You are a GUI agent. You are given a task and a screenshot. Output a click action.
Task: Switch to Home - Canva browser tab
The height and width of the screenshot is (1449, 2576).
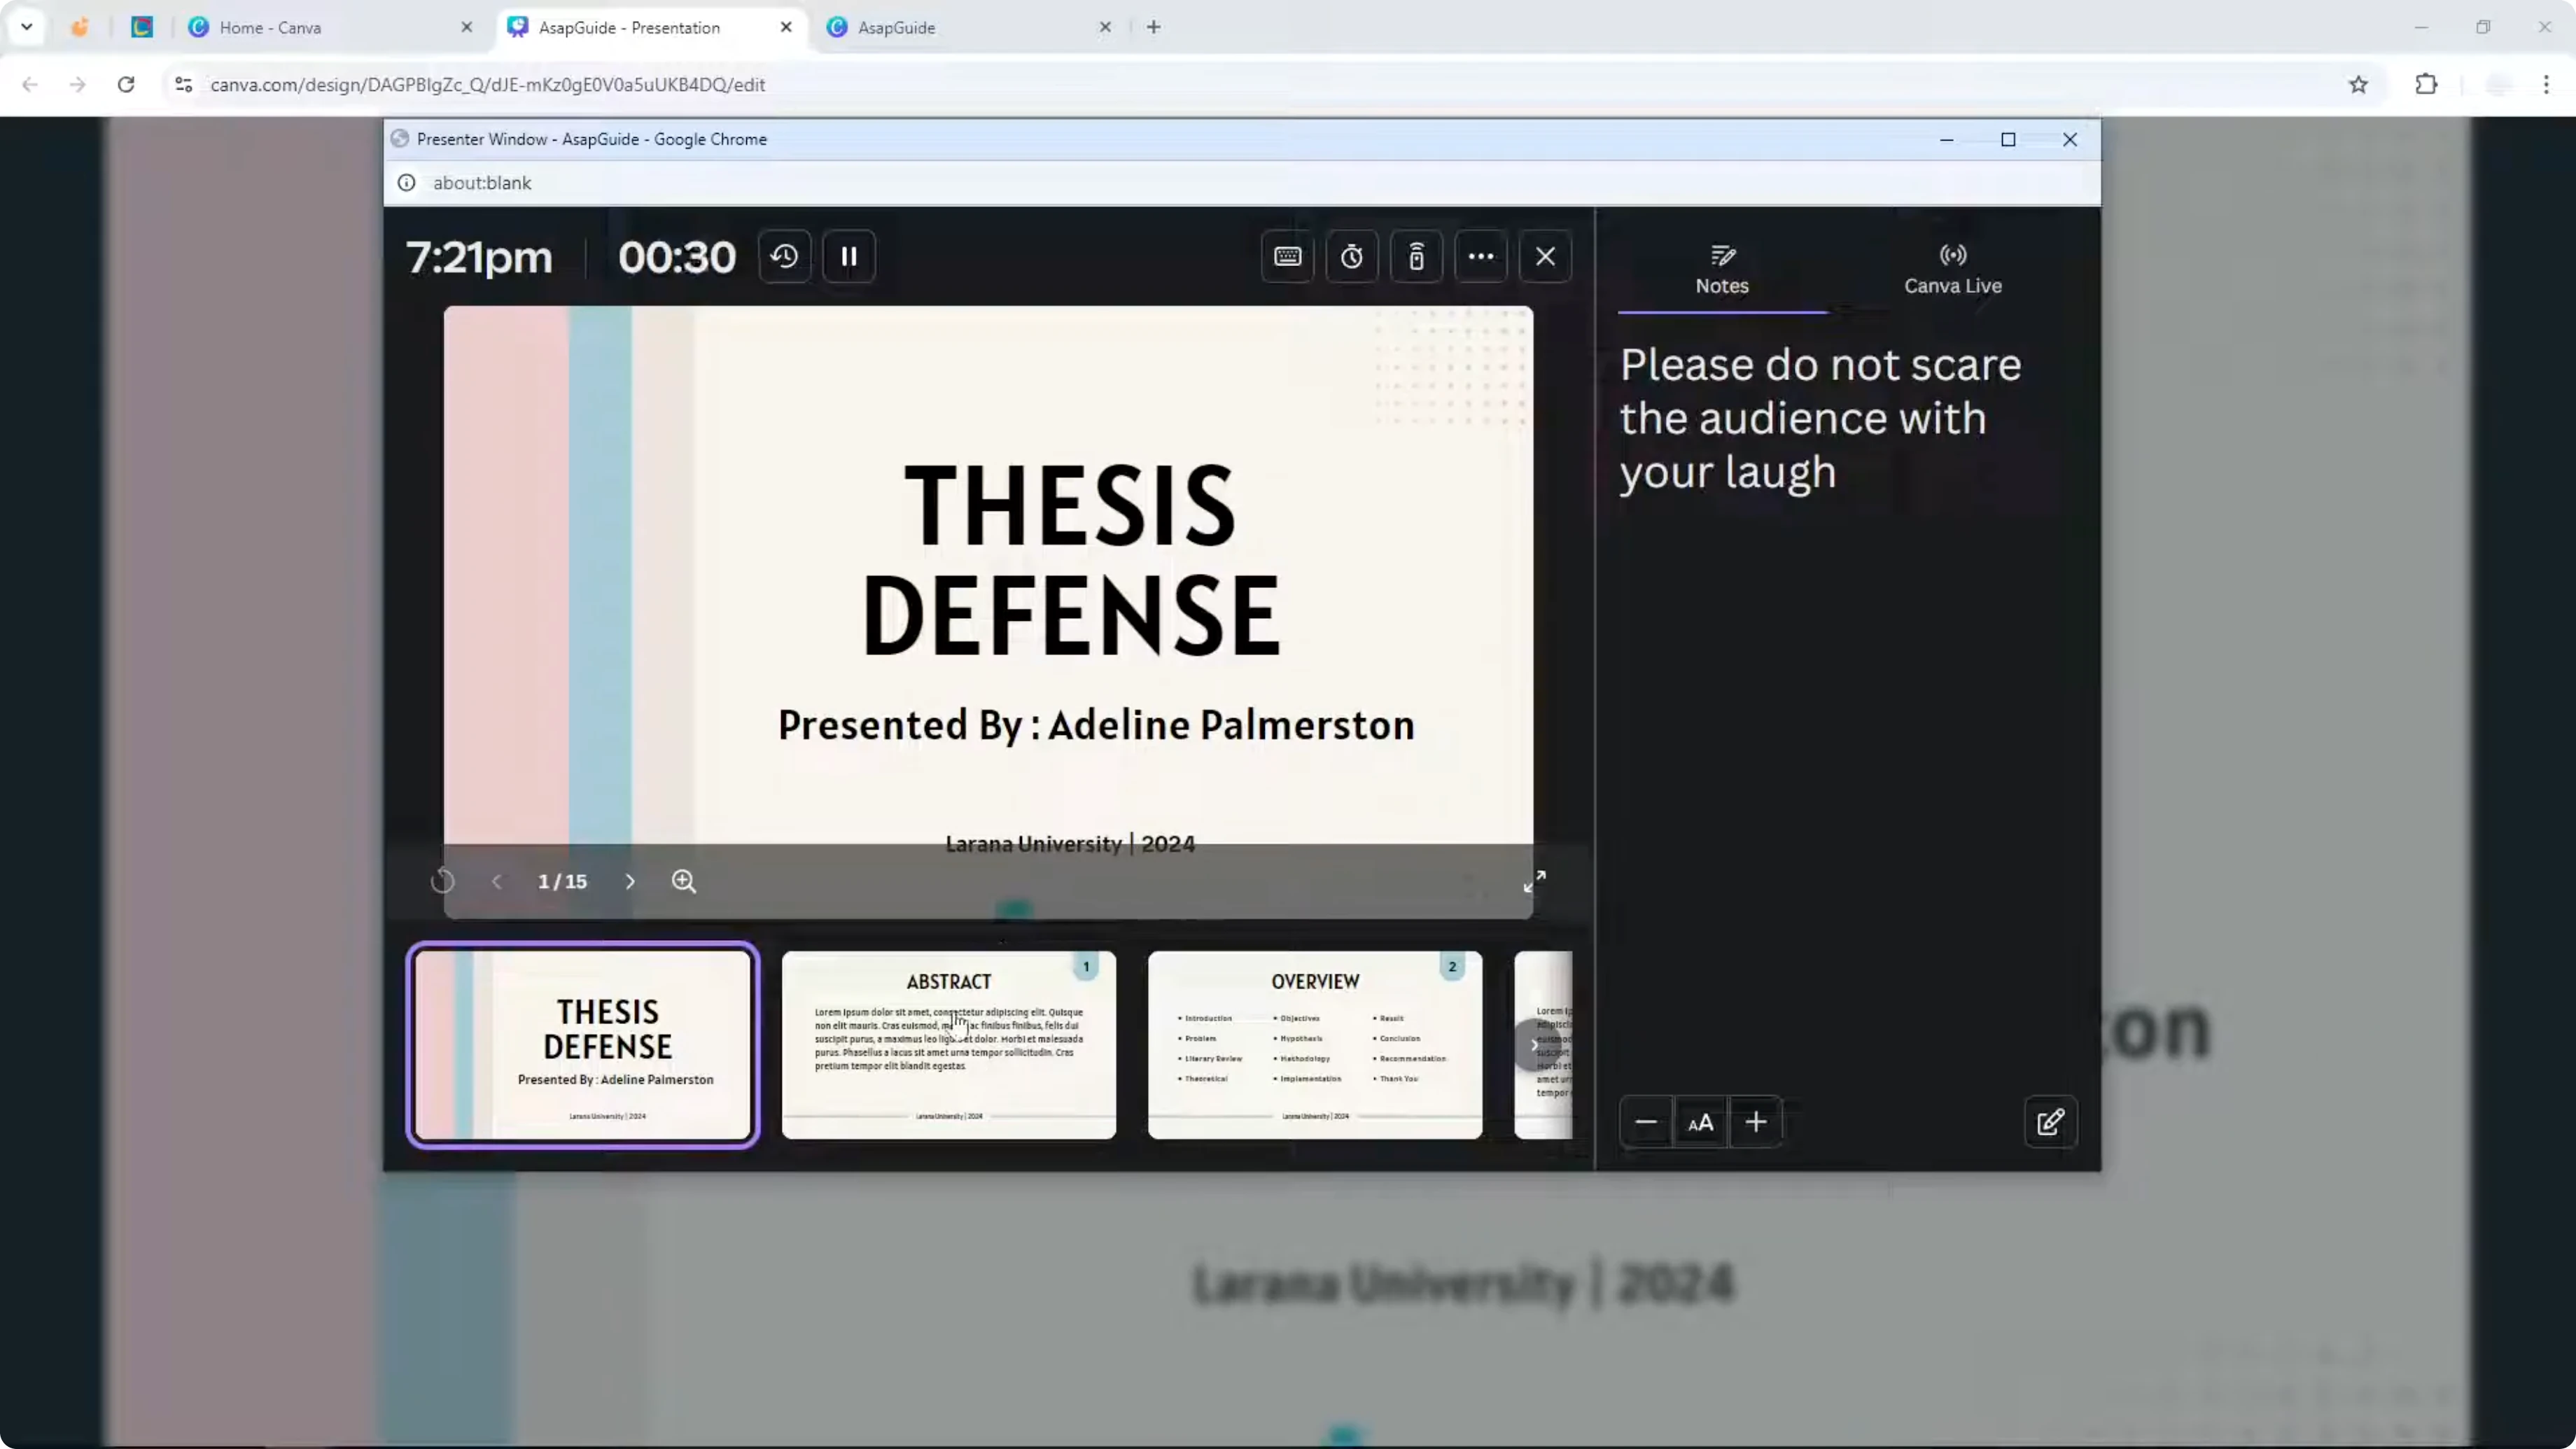coord(330,27)
